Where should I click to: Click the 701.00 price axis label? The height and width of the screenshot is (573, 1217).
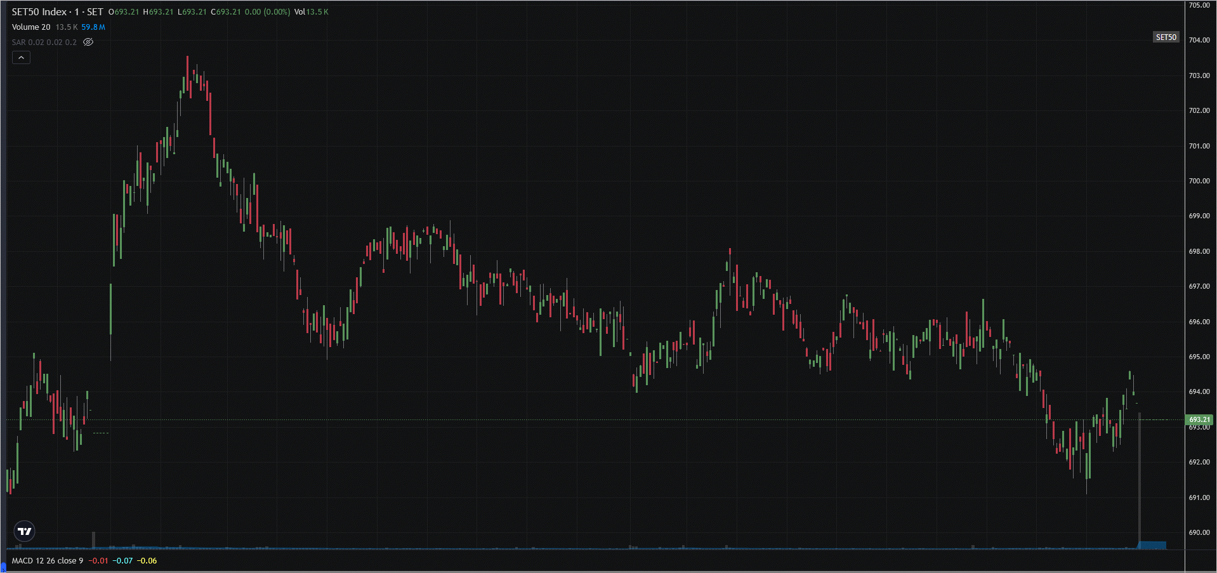[x=1199, y=146]
